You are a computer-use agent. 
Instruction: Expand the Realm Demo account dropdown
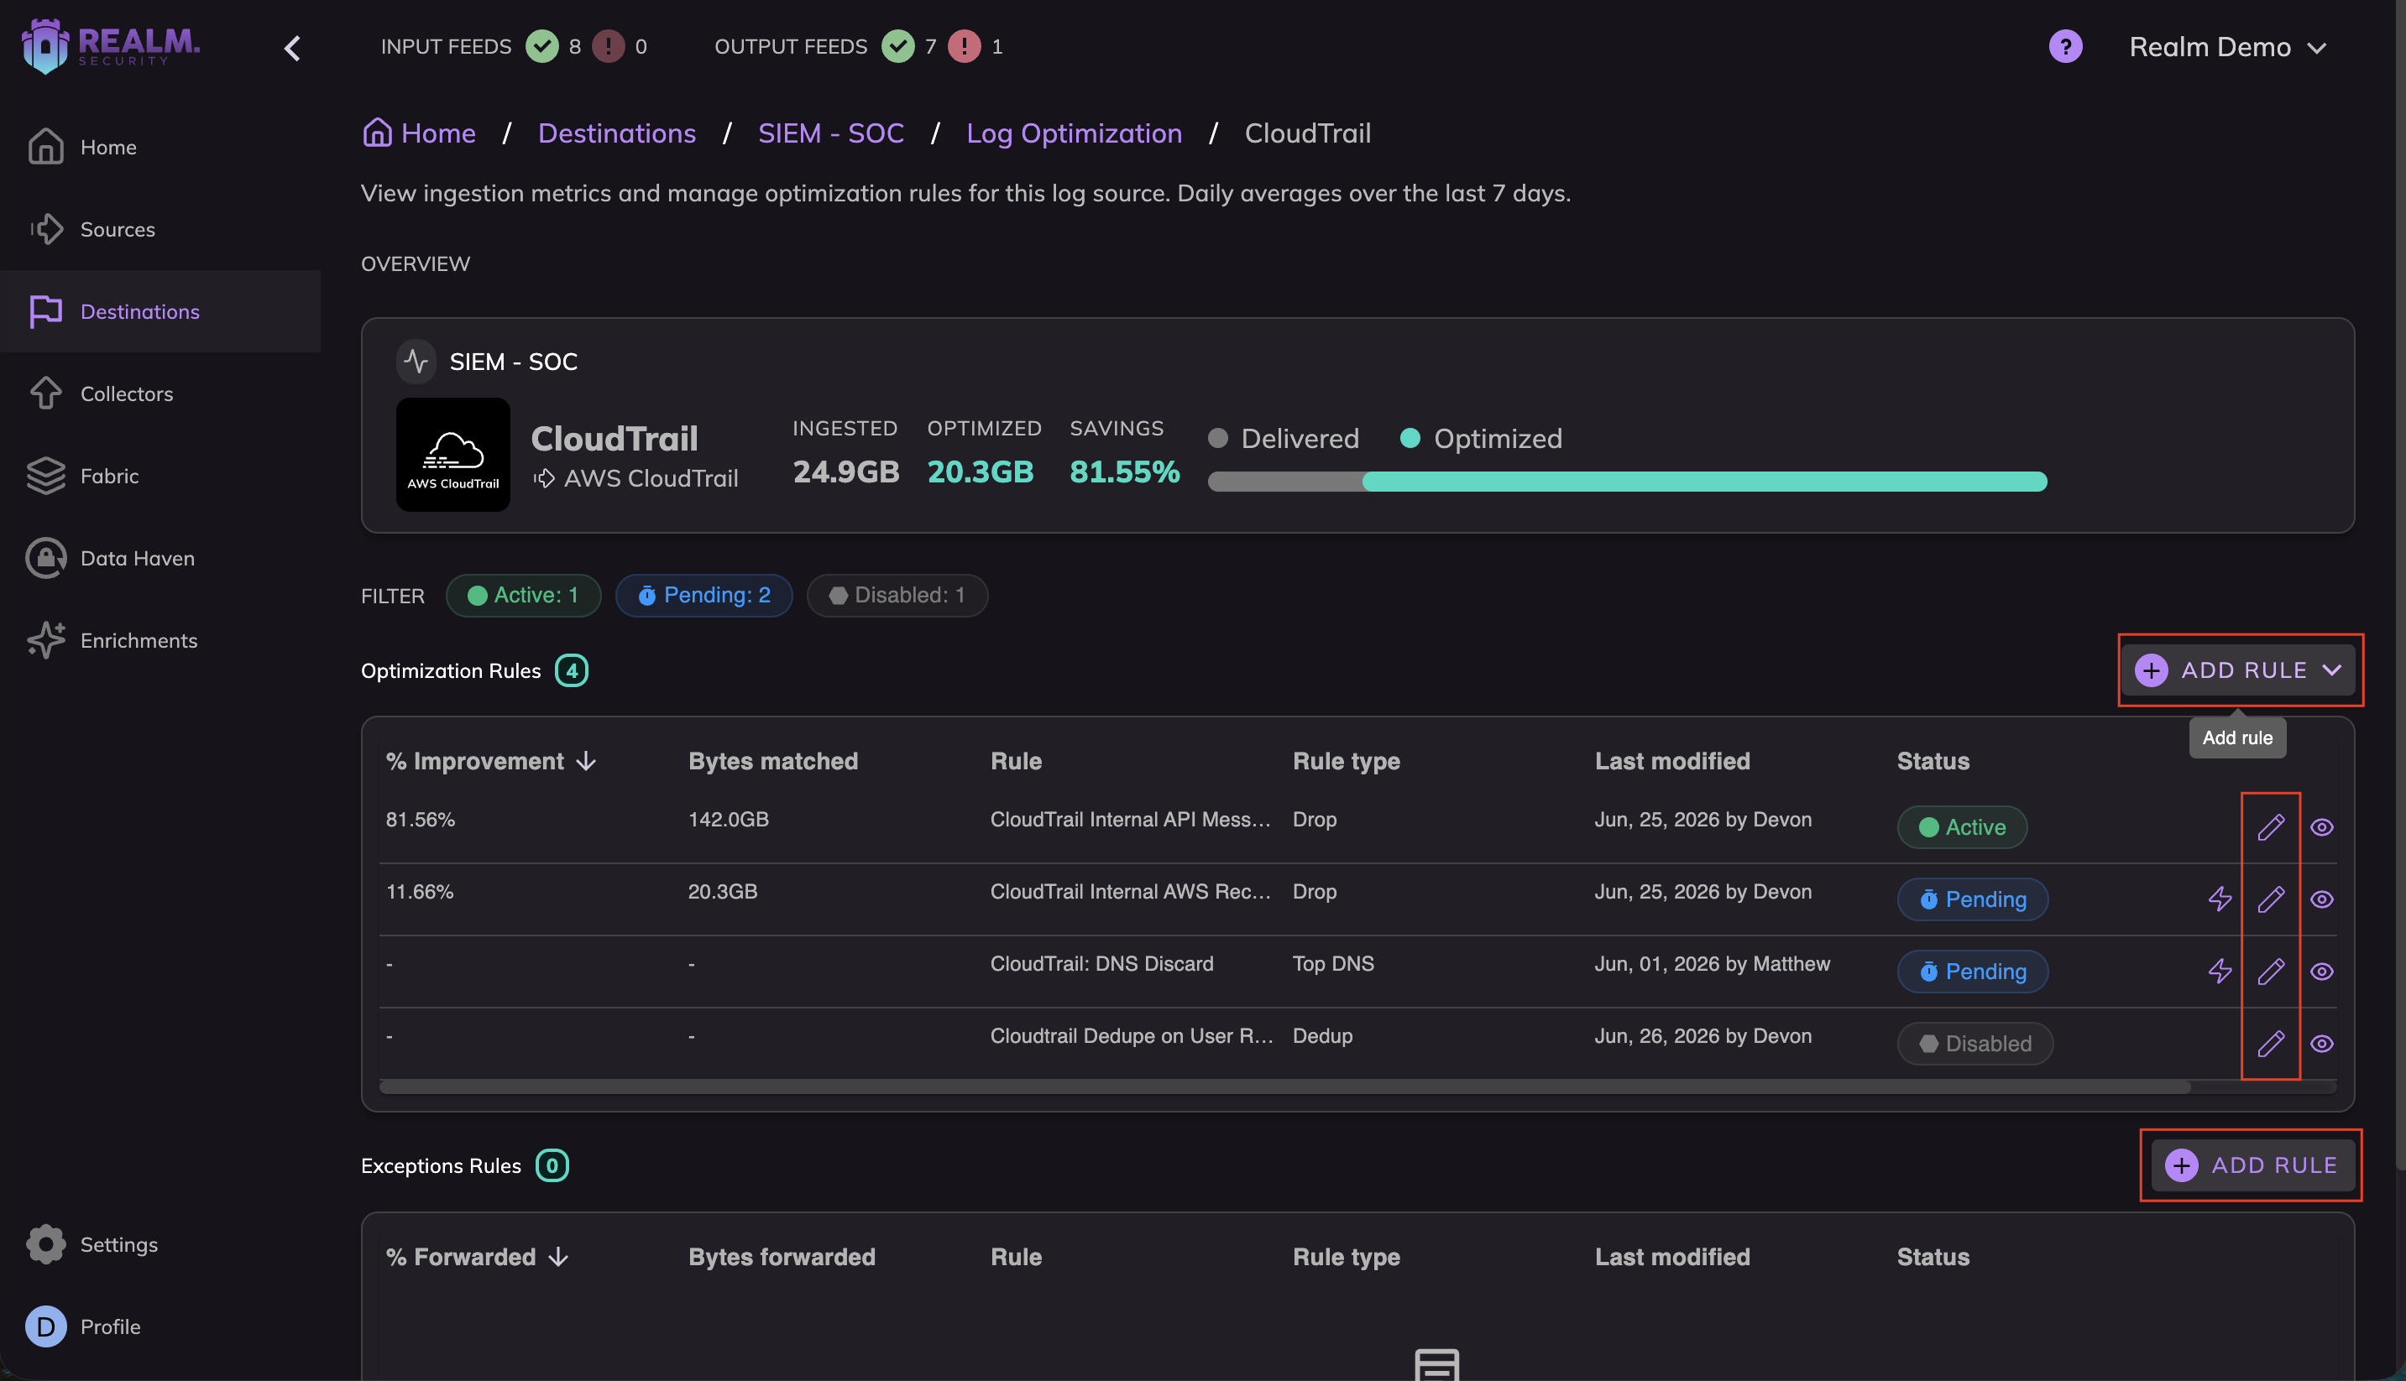click(2226, 46)
